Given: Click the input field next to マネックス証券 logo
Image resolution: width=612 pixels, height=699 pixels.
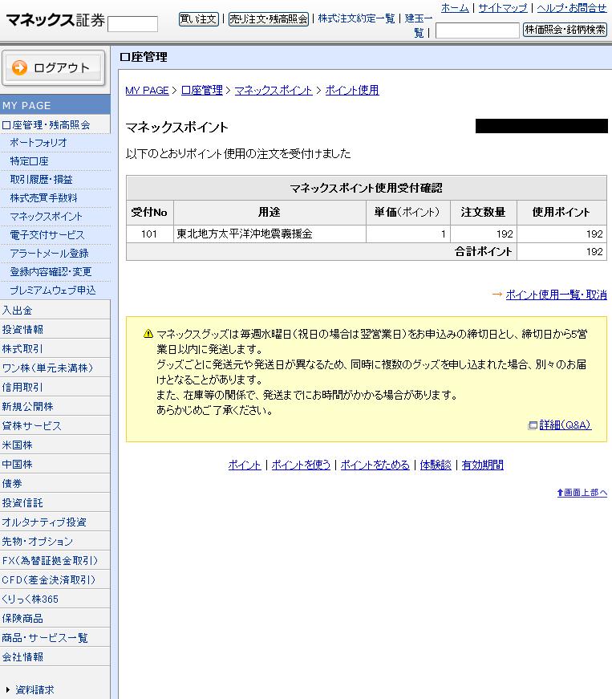Looking at the screenshot, I should (x=132, y=23).
